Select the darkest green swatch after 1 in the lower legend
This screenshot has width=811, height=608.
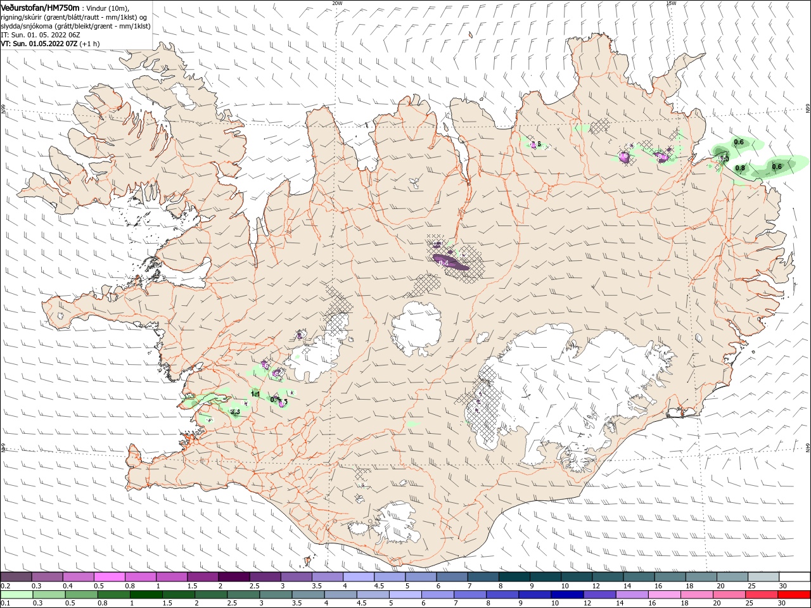[146, 595]
